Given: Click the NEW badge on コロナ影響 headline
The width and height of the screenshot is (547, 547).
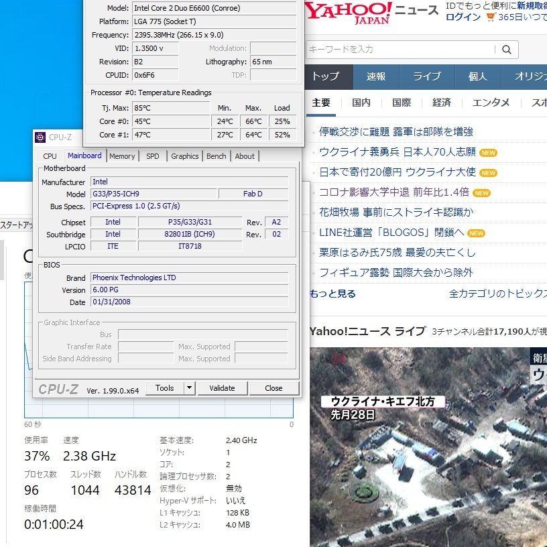Looking at the screenshot, I should pos(482,193).
